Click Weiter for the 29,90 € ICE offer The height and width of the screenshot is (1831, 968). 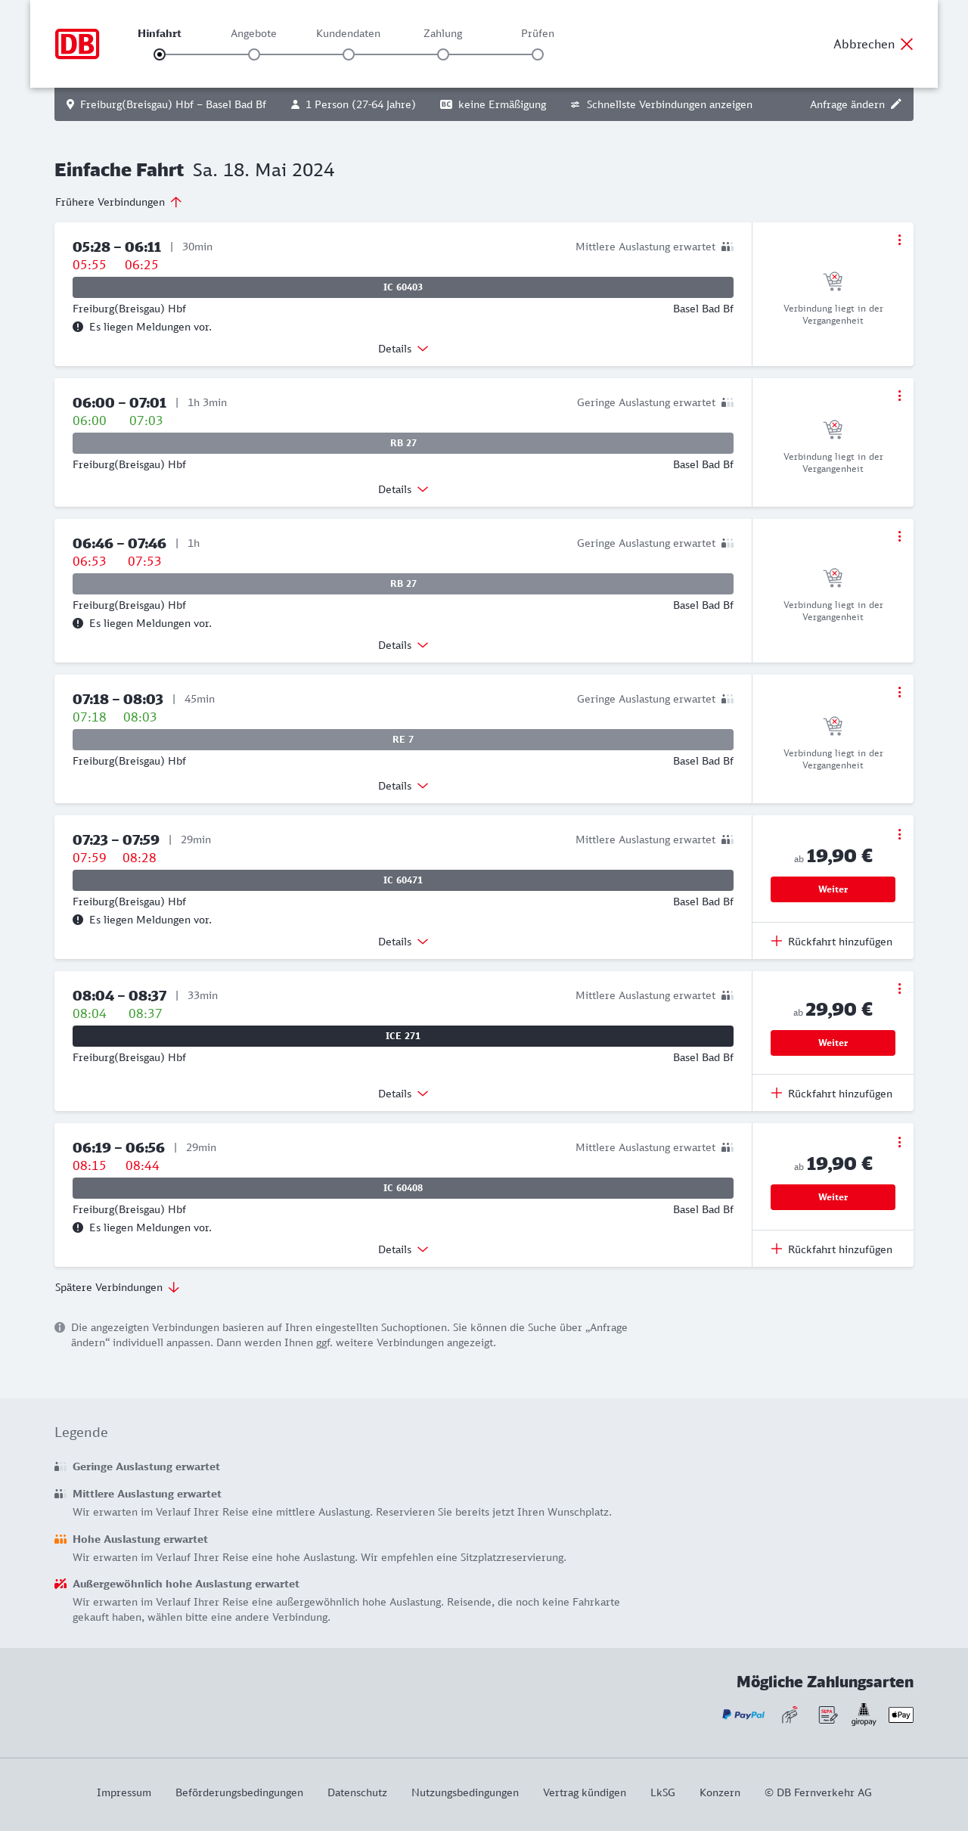pyautogui.click(x=833, y=1043)
